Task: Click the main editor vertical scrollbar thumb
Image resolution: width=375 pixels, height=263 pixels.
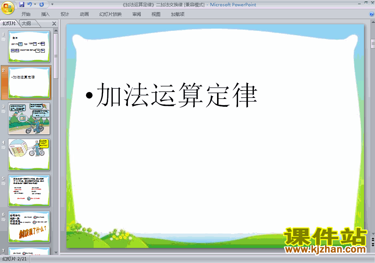Action: (373, 44)
